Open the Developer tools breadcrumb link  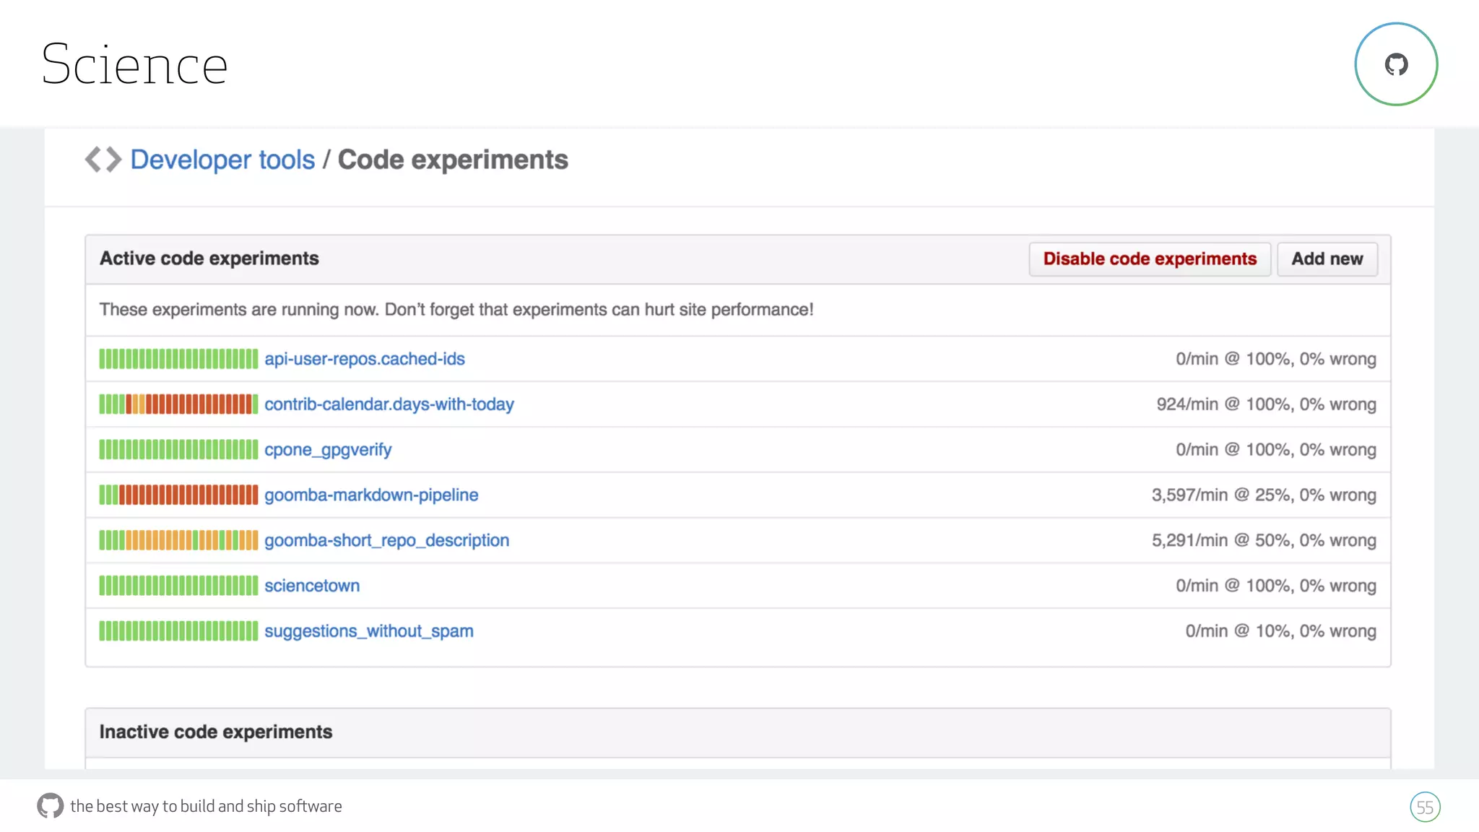pyautogui.click(x=222, y=160)
